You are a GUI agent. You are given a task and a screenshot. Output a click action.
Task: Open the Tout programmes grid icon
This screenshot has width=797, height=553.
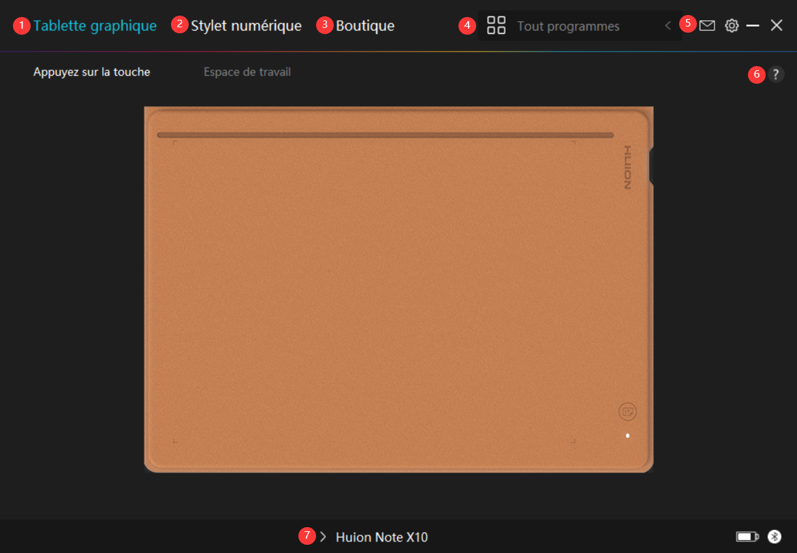coord(496,25)
